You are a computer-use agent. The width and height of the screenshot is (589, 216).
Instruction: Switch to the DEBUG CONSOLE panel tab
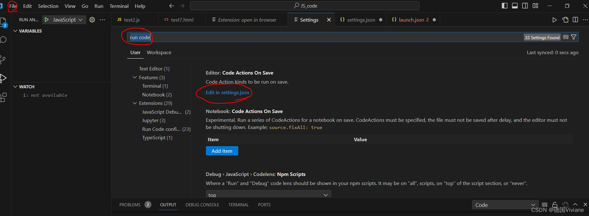pos(202,205)
